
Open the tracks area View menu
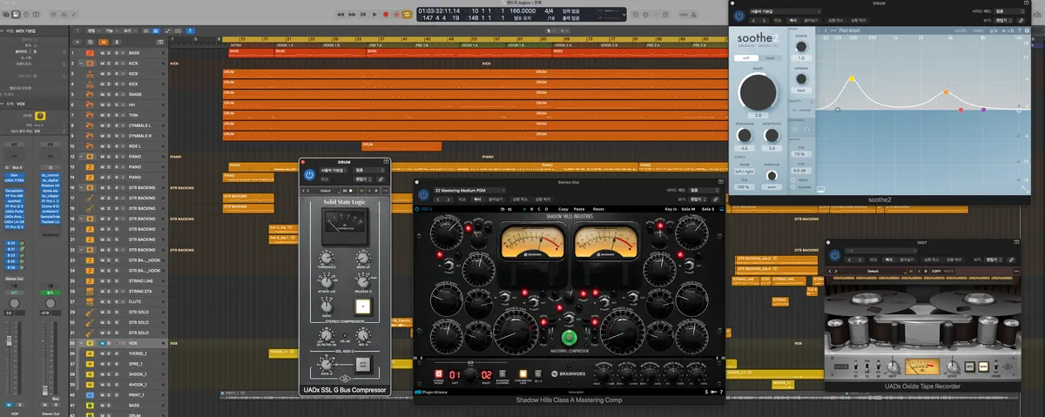pyautogui.click(x=129, y=31)
